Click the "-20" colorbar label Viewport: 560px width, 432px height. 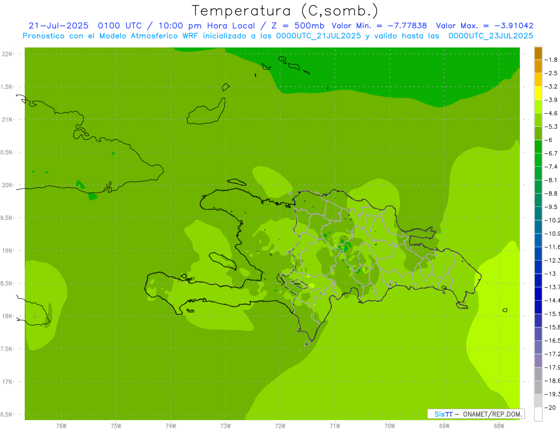[551, 407]
